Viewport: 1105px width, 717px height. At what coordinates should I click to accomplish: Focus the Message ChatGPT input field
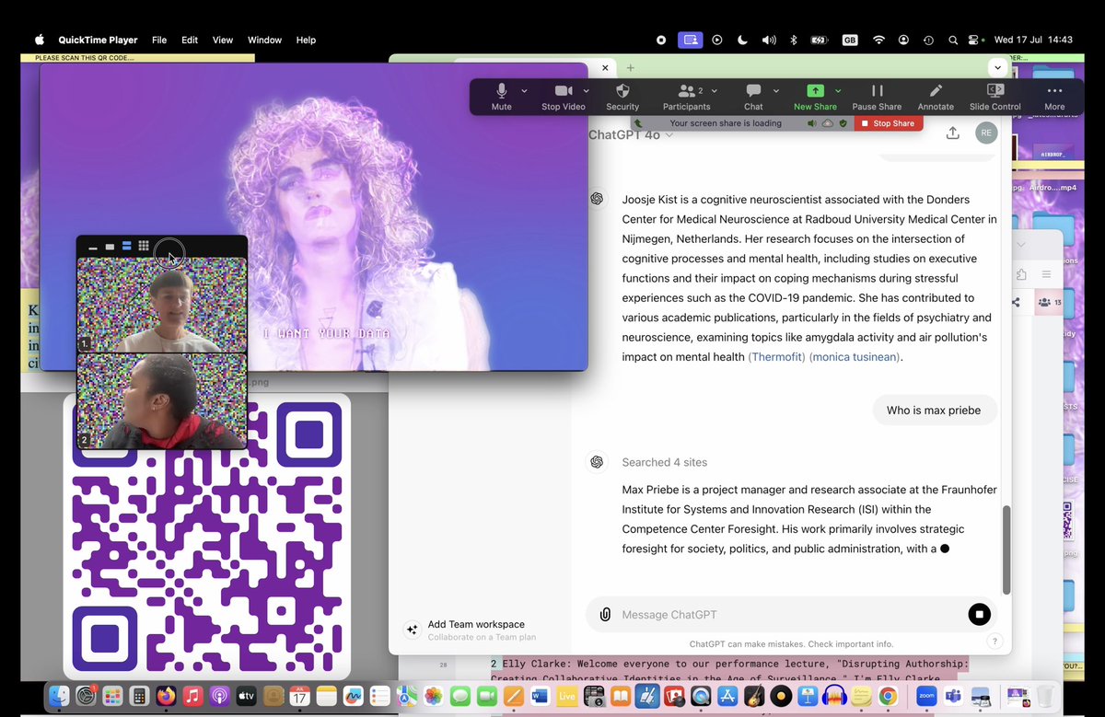pos(790,614)
